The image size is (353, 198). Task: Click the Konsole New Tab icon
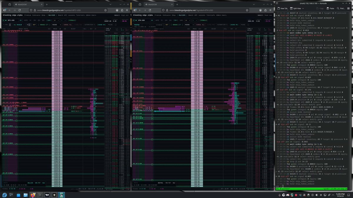coord(278,9)
